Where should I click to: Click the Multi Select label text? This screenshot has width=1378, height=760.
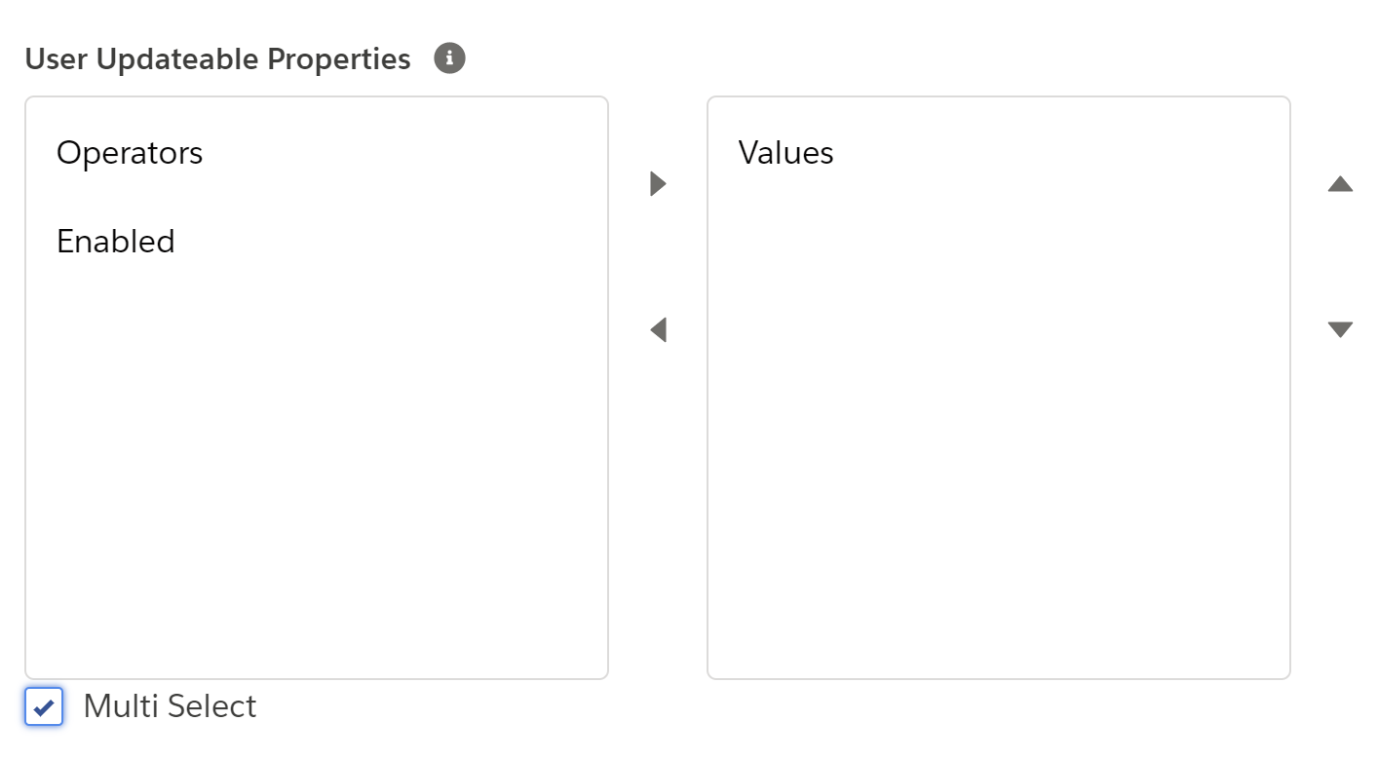point(170,706)
